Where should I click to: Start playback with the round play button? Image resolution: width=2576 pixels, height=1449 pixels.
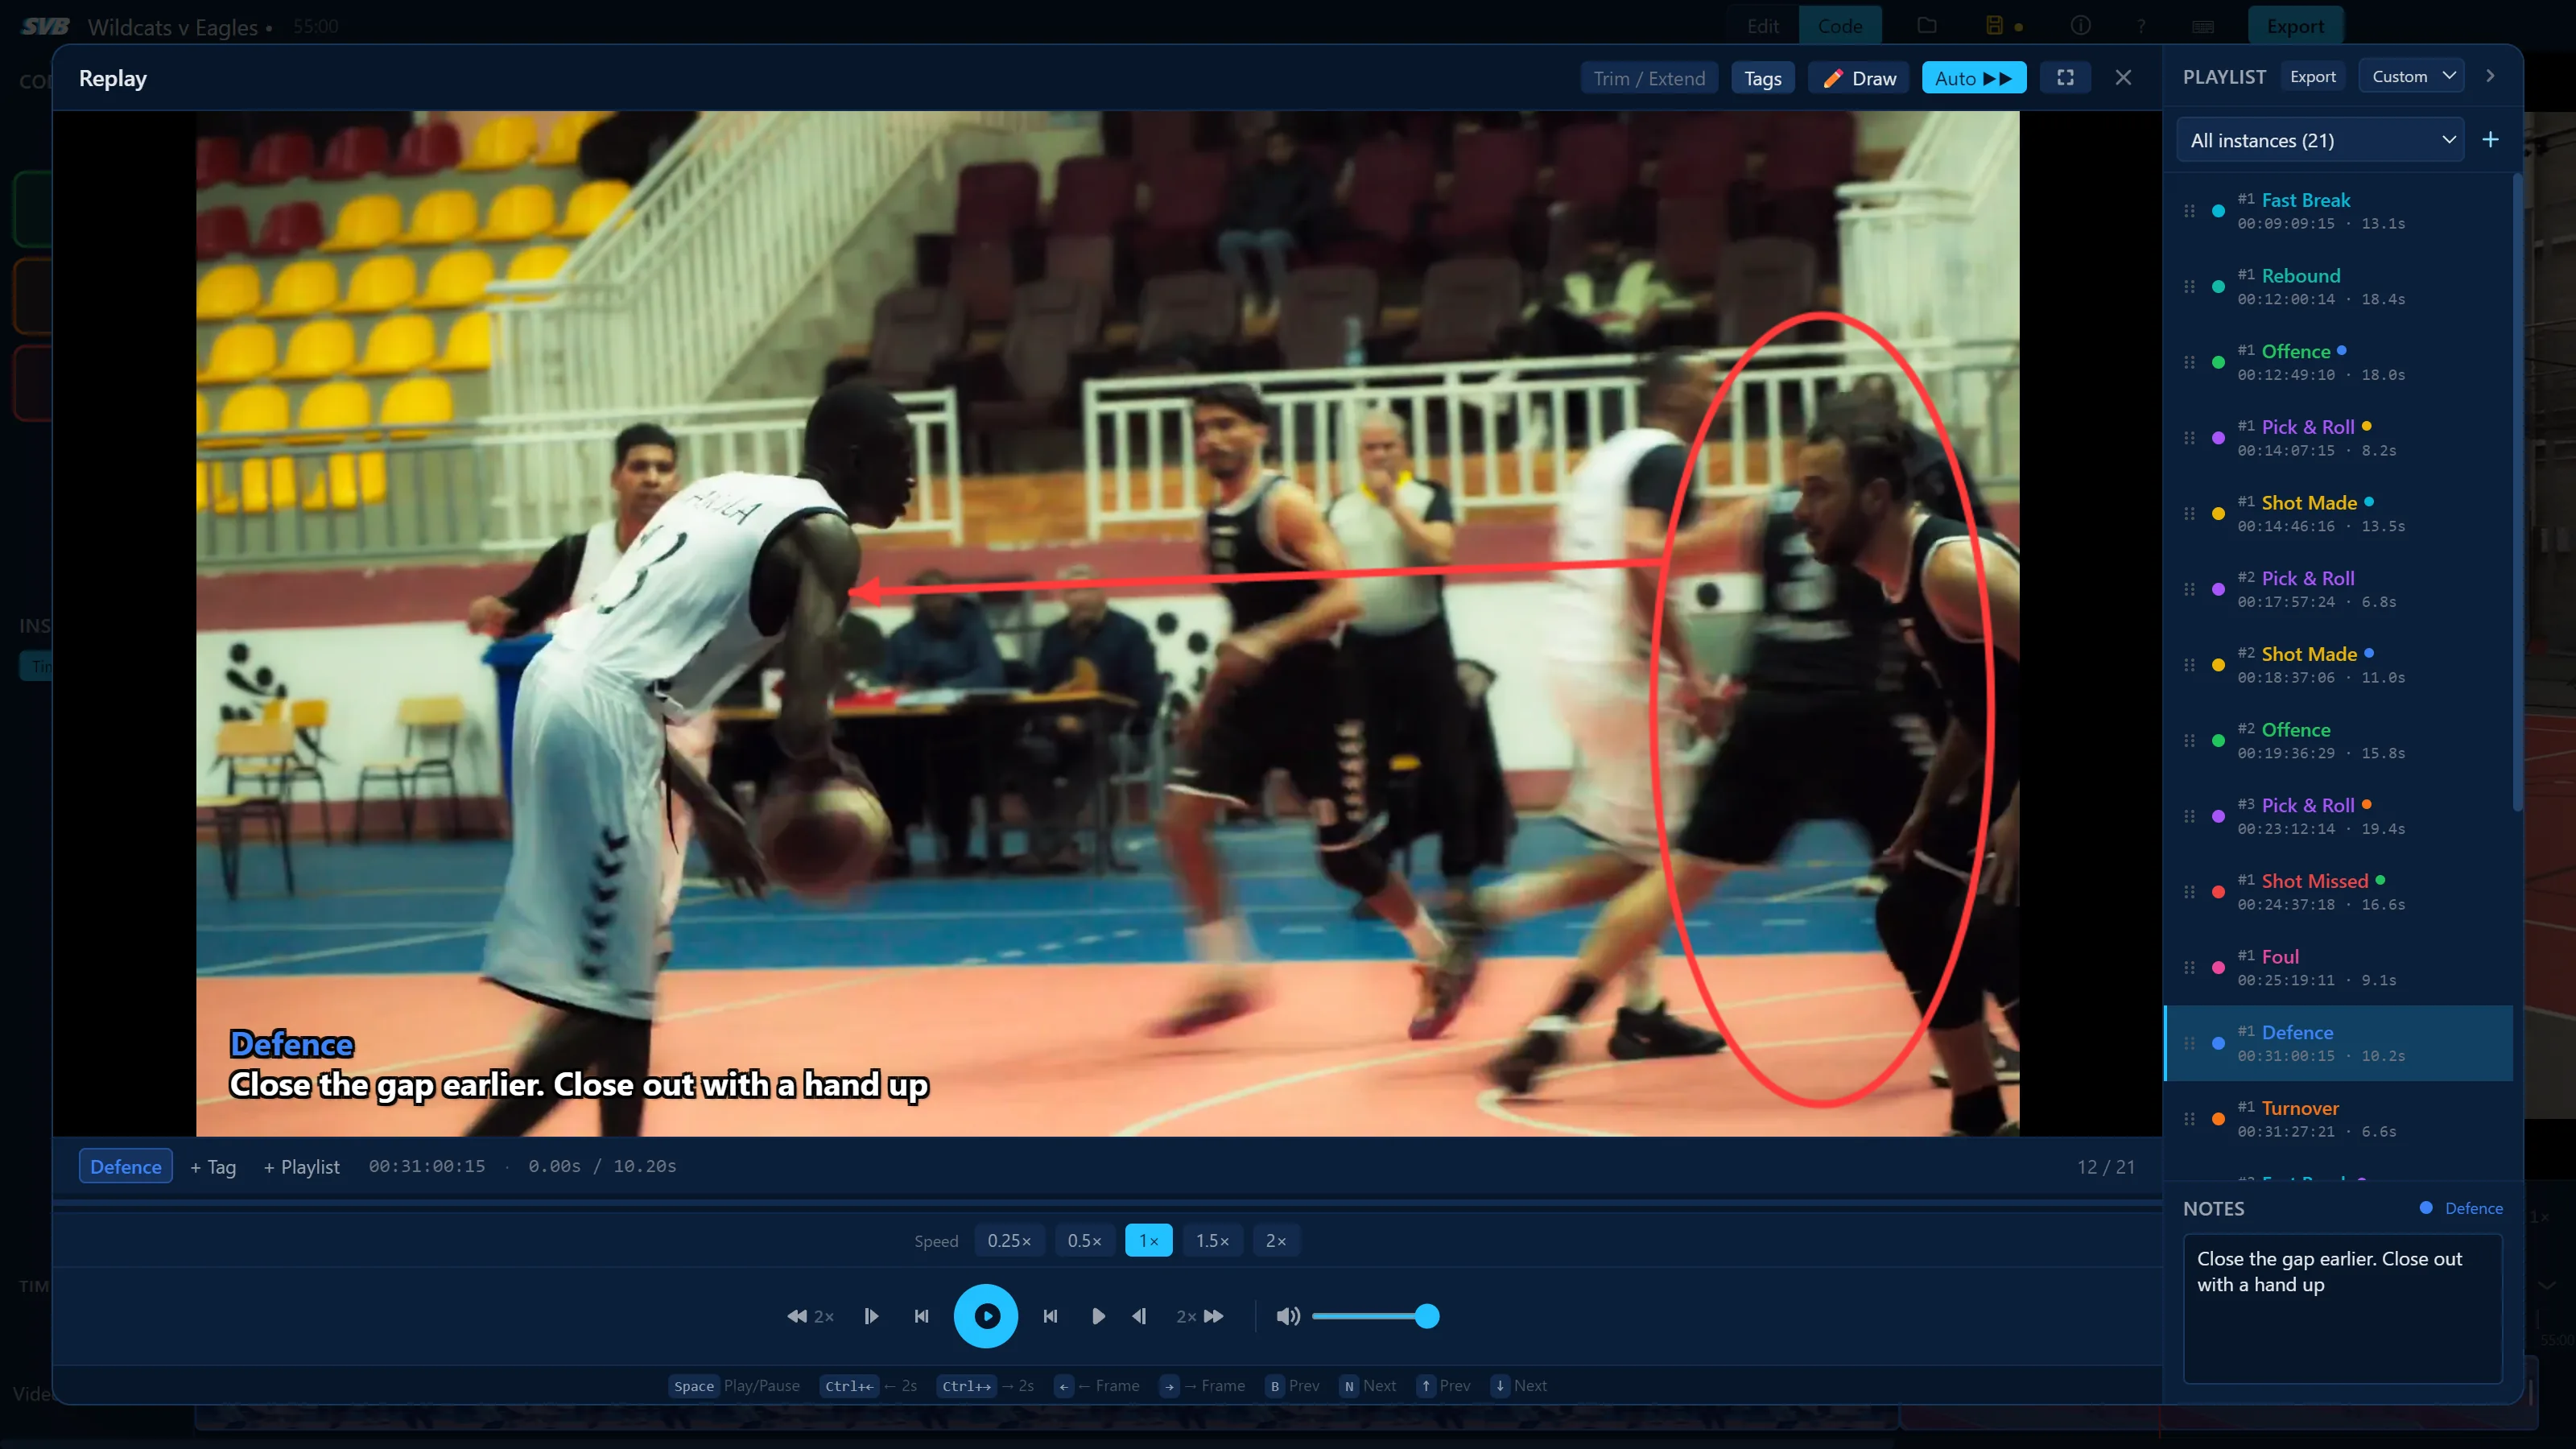pyautogui.click(x=985, y=1316)
